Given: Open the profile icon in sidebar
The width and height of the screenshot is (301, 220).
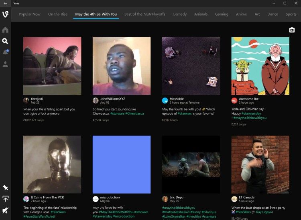Looking at the screenshot, I should (5, 64).
